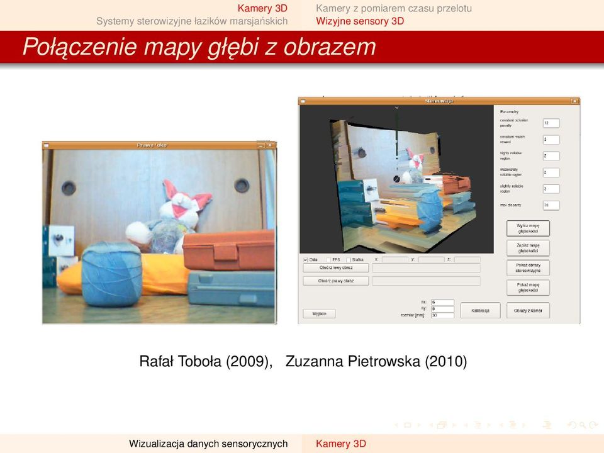This screenshot has width=604, height=453.
Task: Click the Z coordinate field
Action: 467,260
